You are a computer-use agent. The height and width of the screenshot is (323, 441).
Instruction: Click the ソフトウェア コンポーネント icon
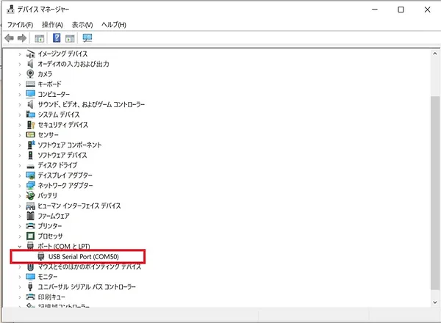tap(30, 145)
